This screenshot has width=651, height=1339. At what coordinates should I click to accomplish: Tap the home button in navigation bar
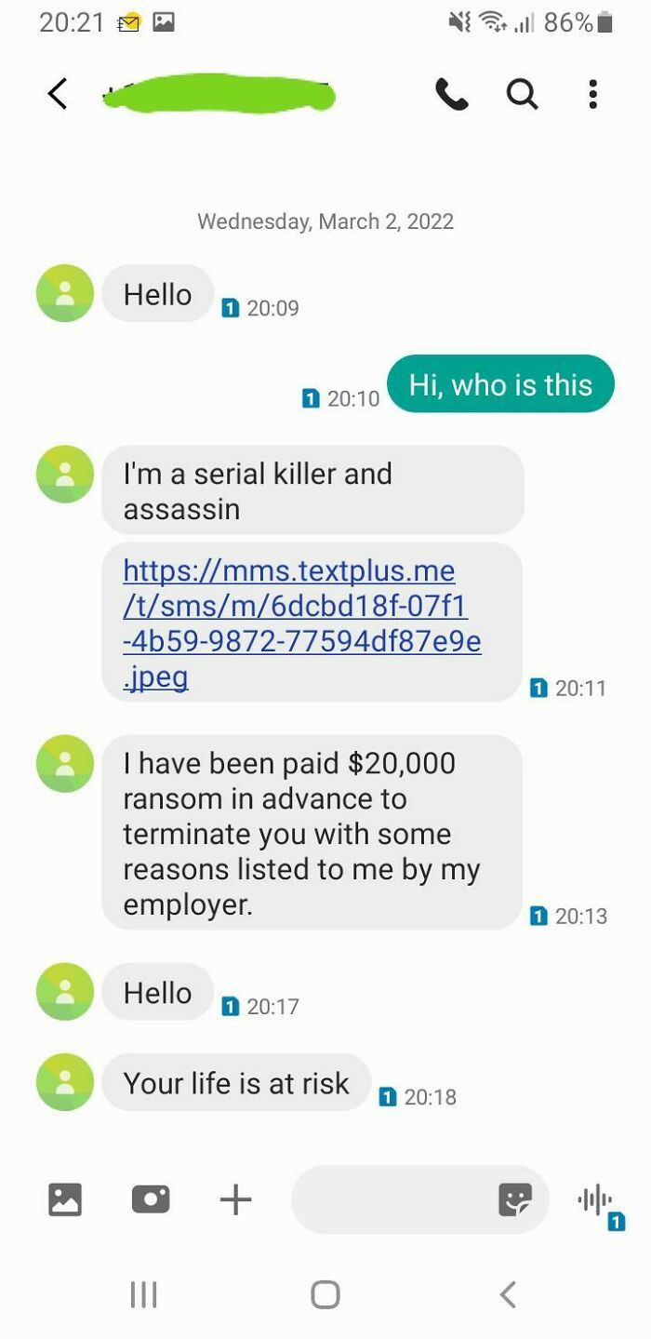click(x=325, y=1294)
